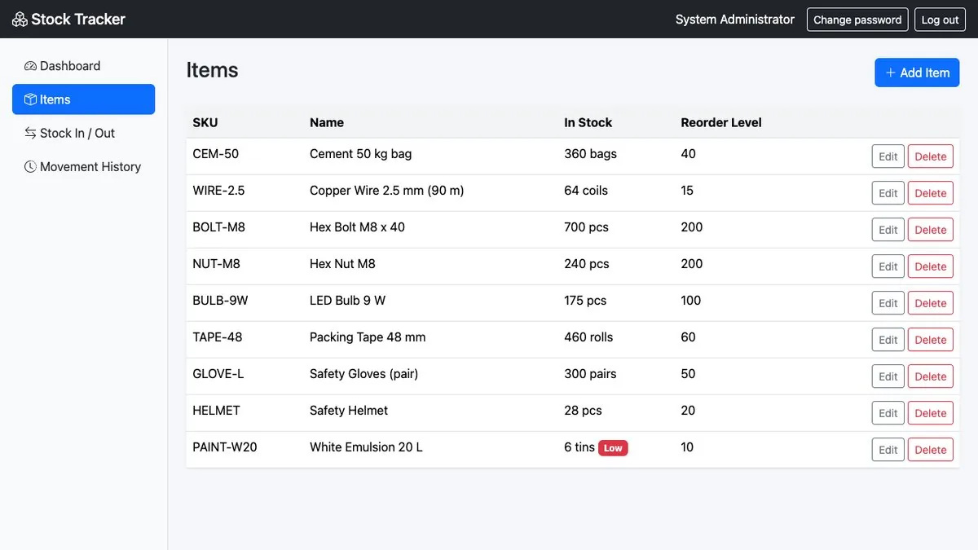Delete the BOLT-M8 item
Screen dimensions: 978x550
pos(931,230)
